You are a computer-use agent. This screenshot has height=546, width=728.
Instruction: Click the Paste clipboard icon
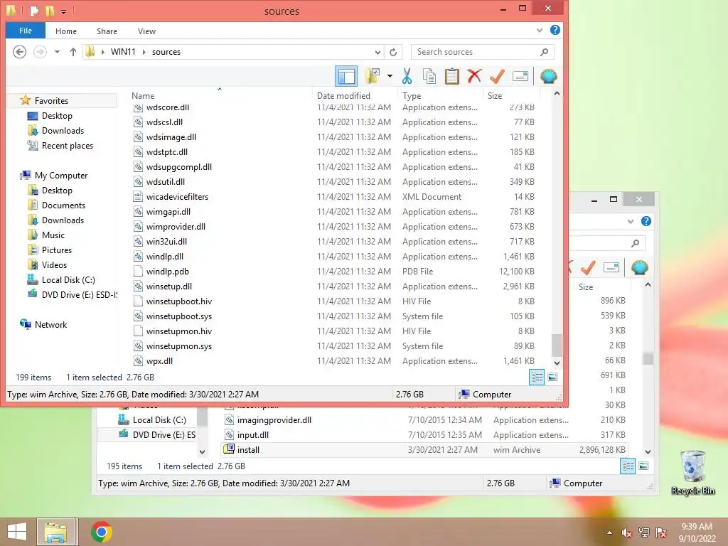coord(451,76)
